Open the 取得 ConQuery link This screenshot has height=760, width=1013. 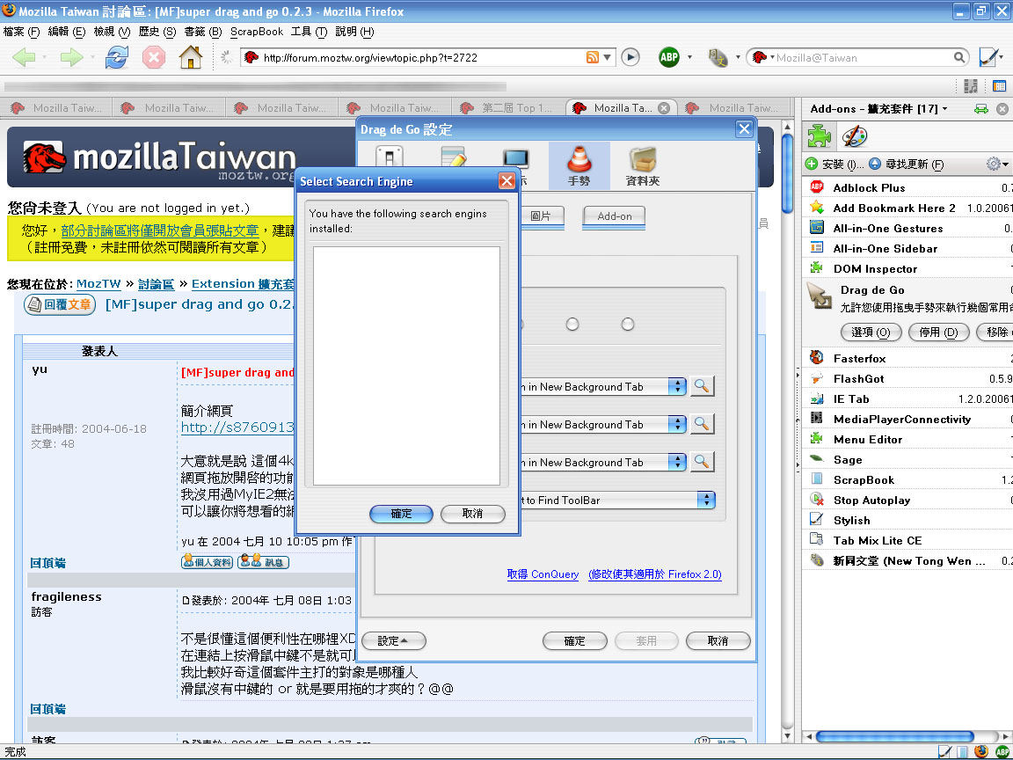tap(543, 574)
